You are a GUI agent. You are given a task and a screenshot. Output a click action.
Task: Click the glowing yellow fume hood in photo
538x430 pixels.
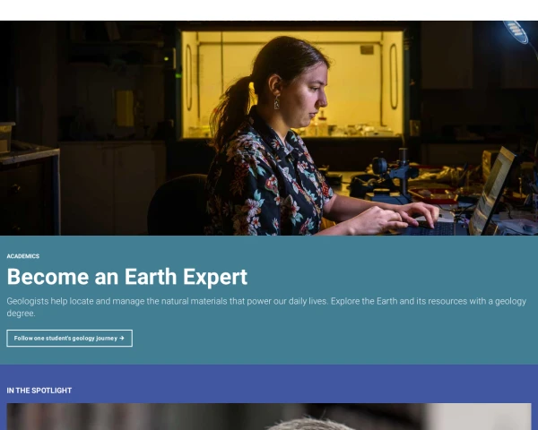click(x=292, y=84)
